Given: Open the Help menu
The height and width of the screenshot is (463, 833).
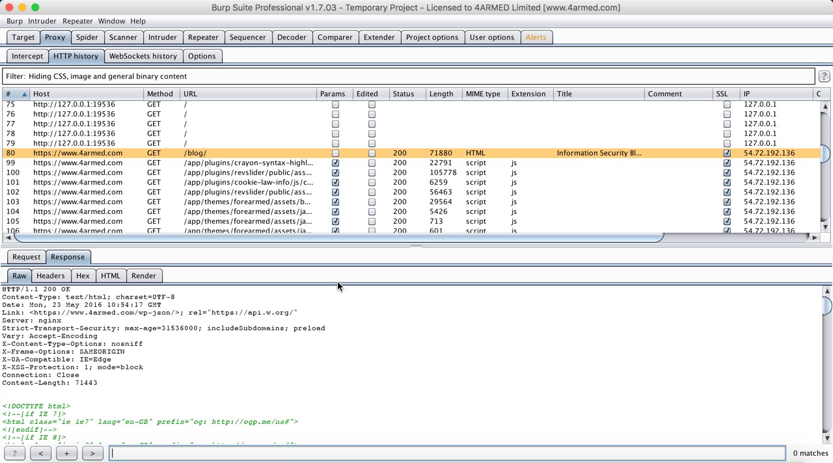Looking at the screenshot, I should click(x=138, y=21).
